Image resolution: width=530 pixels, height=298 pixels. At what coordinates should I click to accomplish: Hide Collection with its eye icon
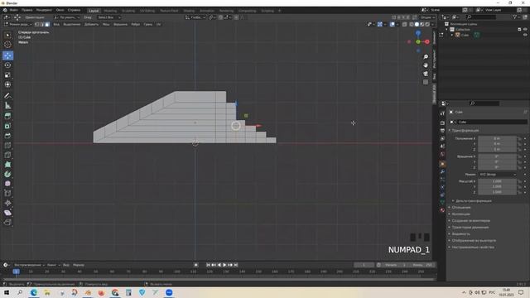525,30
